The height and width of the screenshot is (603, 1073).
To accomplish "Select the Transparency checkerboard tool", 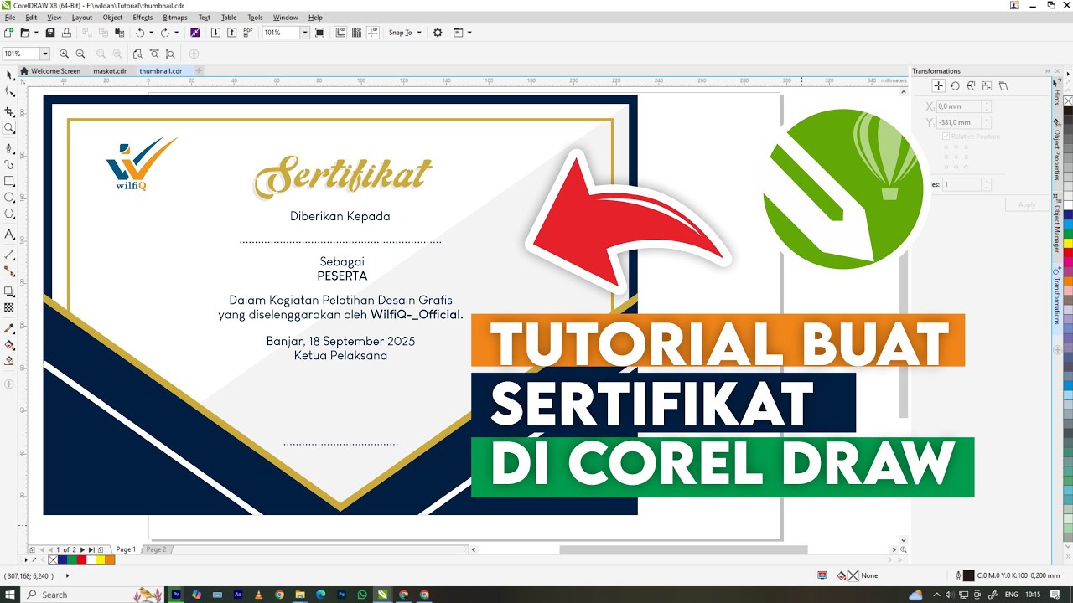I will 9,307.
